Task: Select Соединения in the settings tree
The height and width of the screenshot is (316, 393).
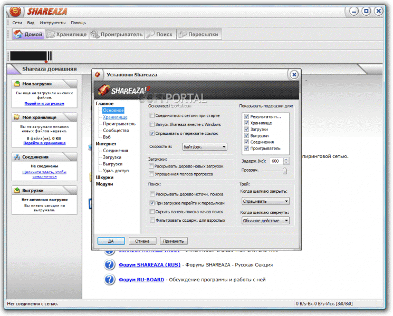Action: point(116,151)
